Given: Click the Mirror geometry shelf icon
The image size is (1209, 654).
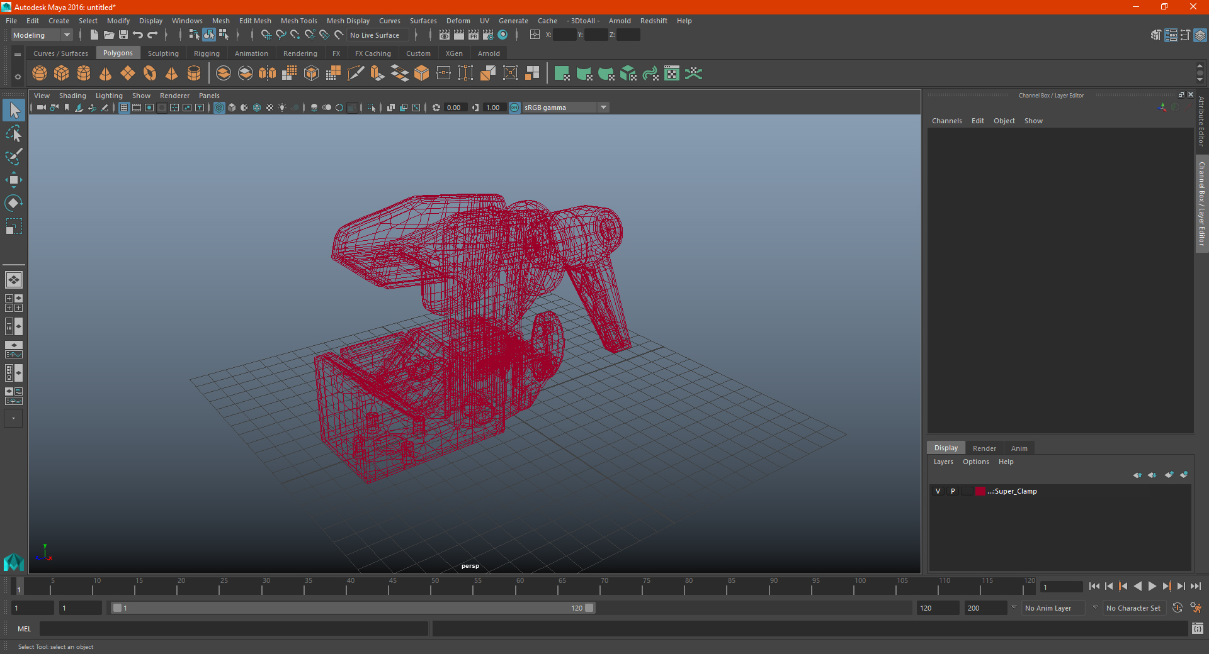Looking at the screenshot, I should (x=268, y=74).
